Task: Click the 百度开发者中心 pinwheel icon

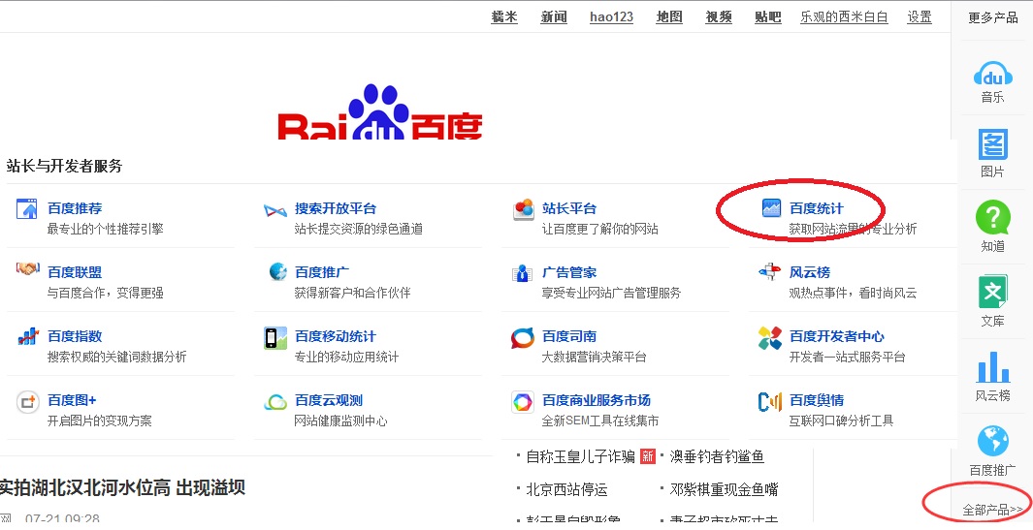Action: click(769, 338)
